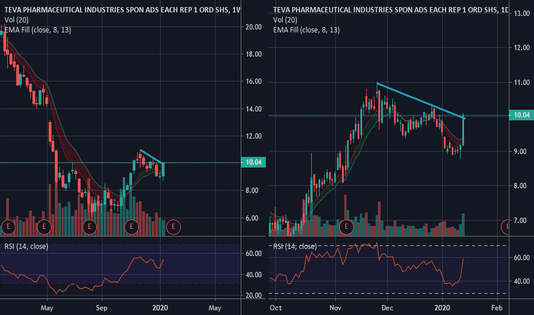
Task: Select the weekly chart TEVA title legend
Action: click(x=122, y=10)
